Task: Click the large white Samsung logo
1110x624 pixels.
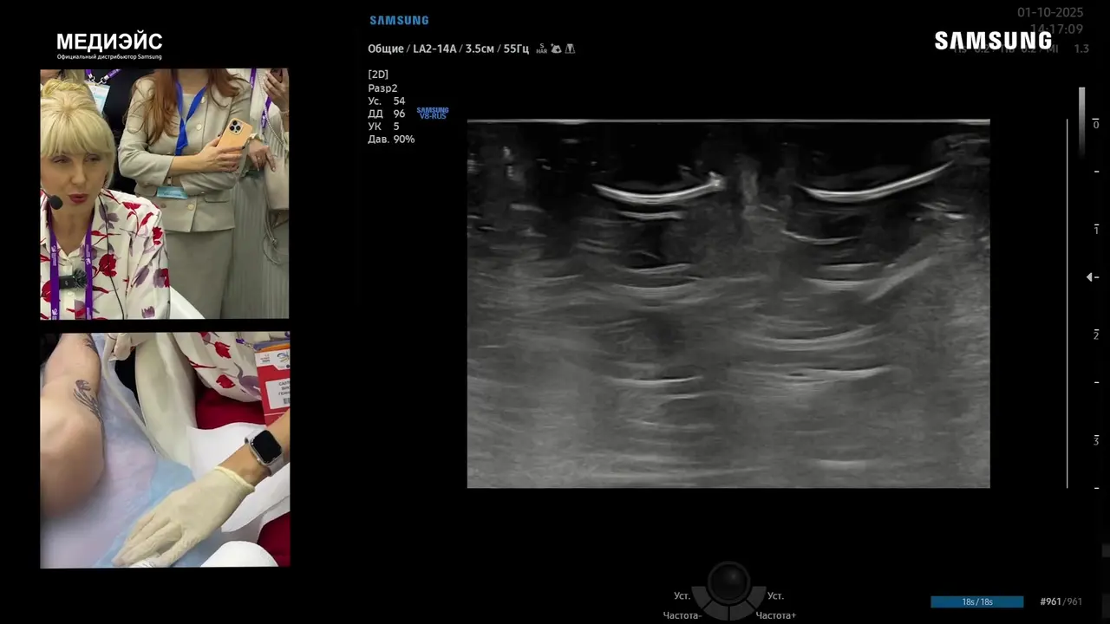Action: tap(993, 41)
